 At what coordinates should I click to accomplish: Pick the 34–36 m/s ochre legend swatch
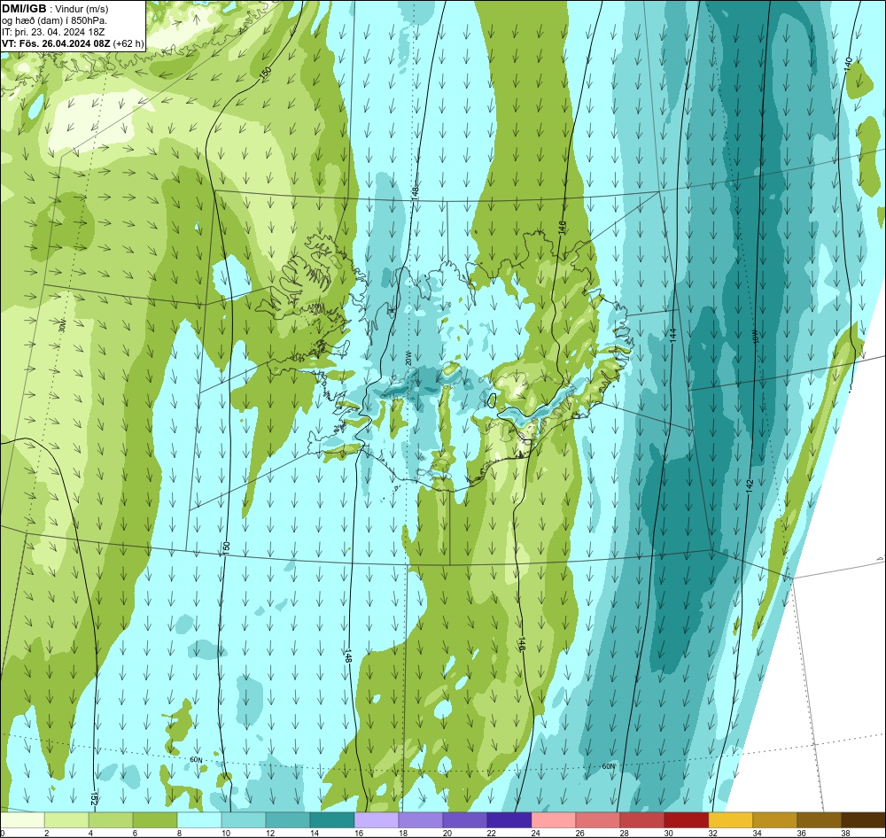(x=774, y=820)
